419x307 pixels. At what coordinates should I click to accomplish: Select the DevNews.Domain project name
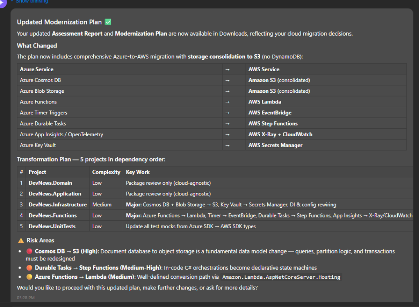pyautogui.click(x=50, y=183)
